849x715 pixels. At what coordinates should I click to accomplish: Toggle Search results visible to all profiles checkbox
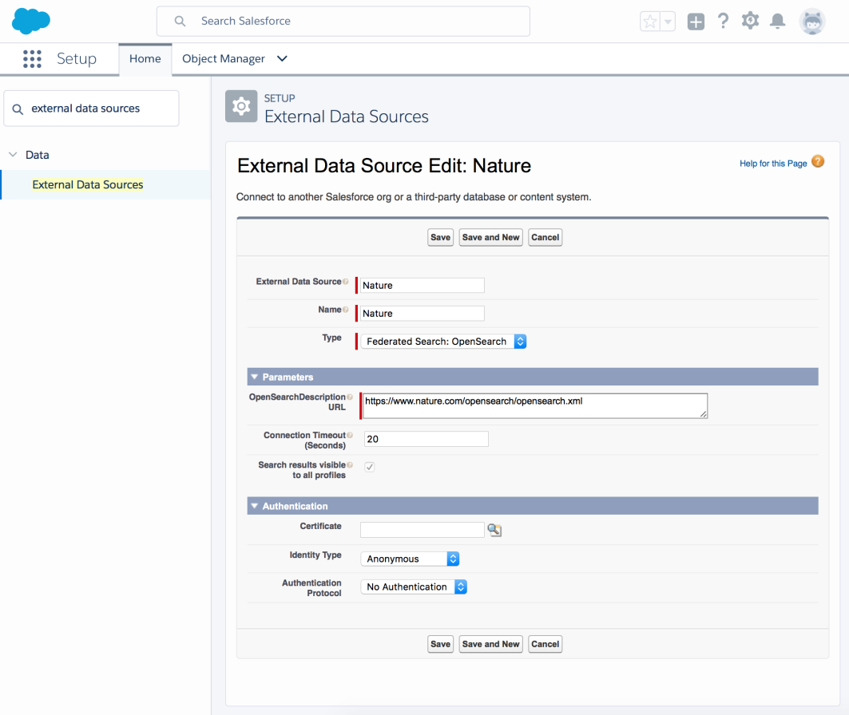click(370, 467)
